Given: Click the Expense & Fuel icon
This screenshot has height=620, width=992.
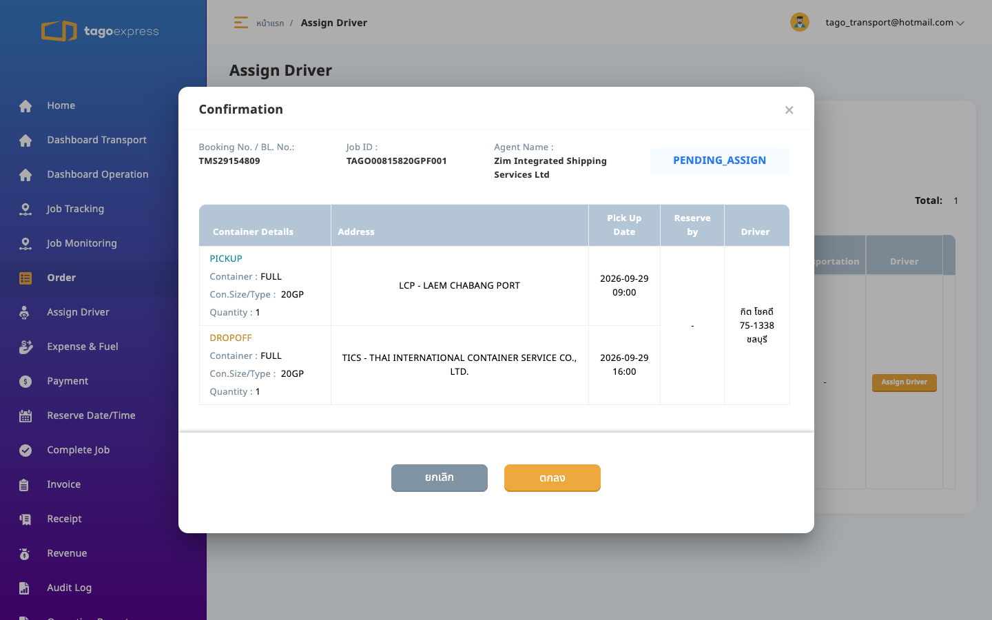Looking at the screenshot, I should click(x=25, y=347).
